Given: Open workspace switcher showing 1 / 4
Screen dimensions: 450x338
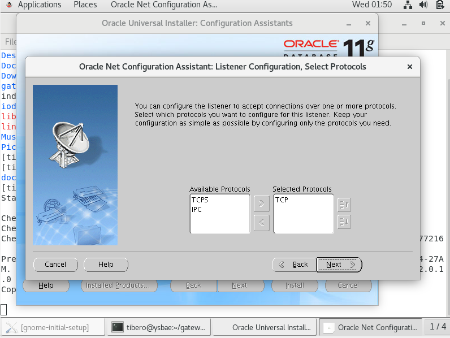Looking at the screenshot, I should point(438,327).
